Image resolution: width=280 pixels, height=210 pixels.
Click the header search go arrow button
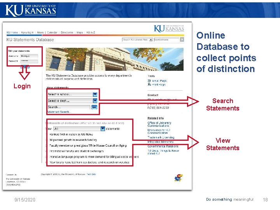pyautogui.click(x=182, y=39)
